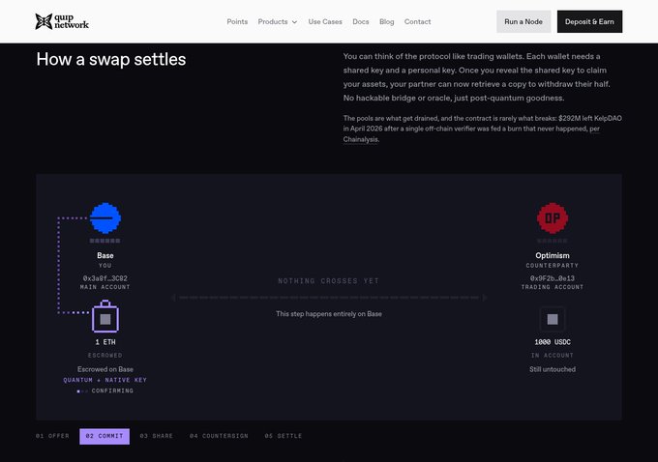658x462 pixels.
Task: Click the Base chain name label
Action: [105, 255]
